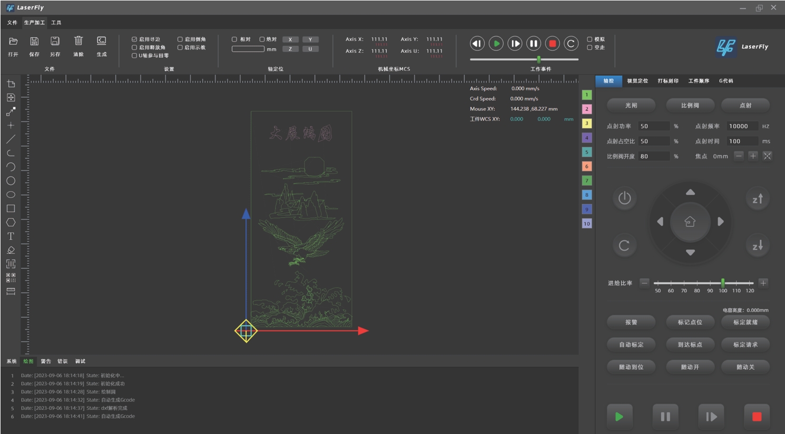Check the 绝对 absolute option
785x434 pixels.
262,39
